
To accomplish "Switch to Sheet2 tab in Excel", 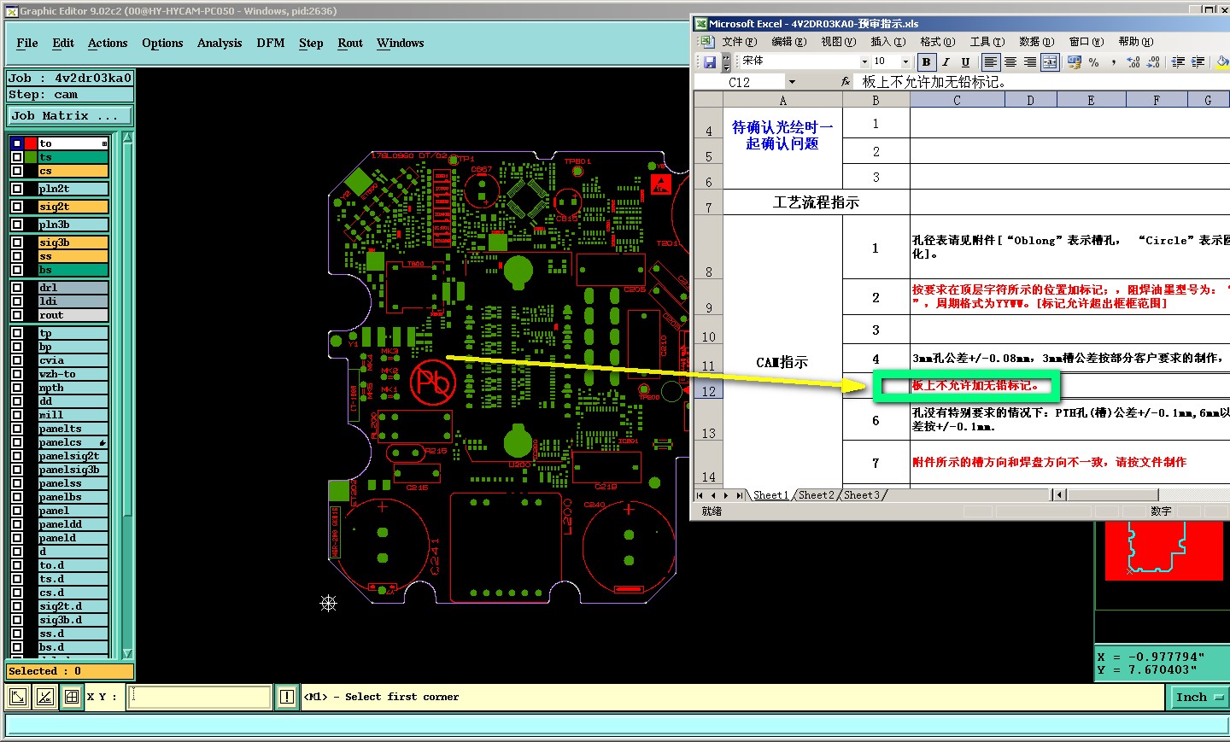I will coord(816,495).
